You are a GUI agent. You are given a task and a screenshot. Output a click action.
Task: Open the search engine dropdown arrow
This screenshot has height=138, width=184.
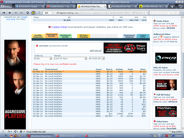click(180, 13)
